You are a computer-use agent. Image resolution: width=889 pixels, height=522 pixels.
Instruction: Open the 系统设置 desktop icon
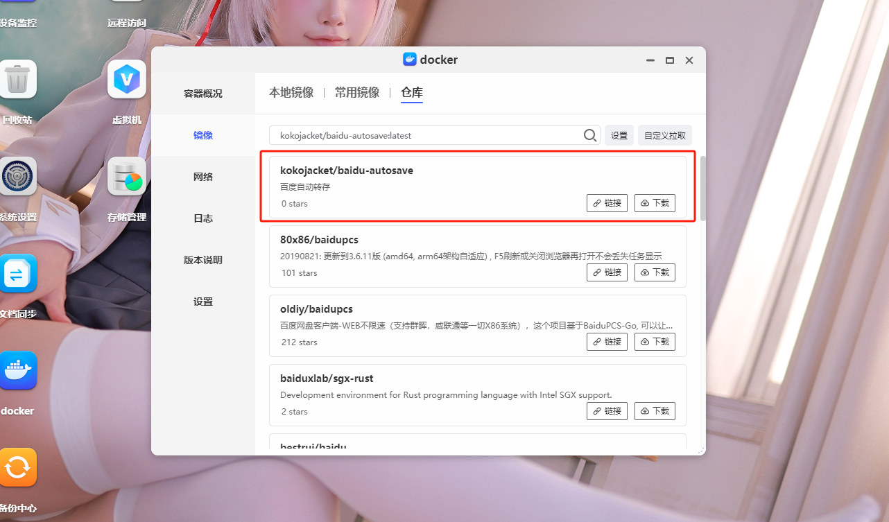click(17, 176)
